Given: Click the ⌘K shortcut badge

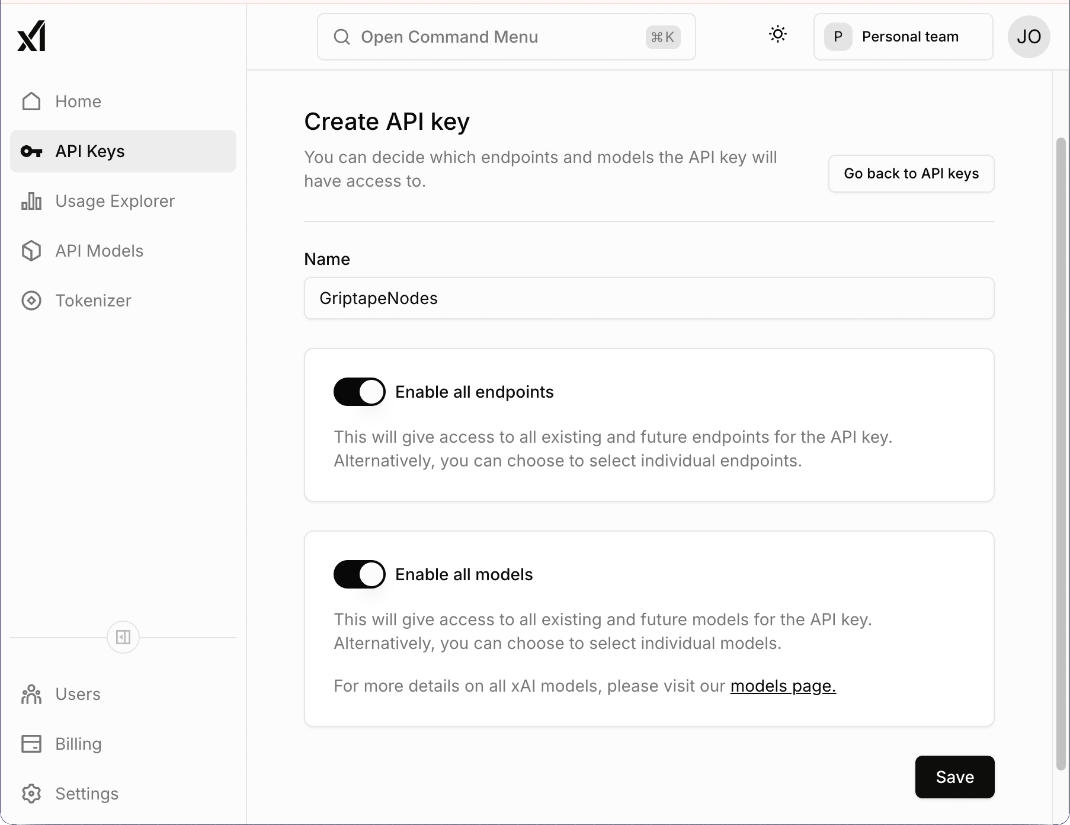Looking at the screenshot, I should [663, 37].
